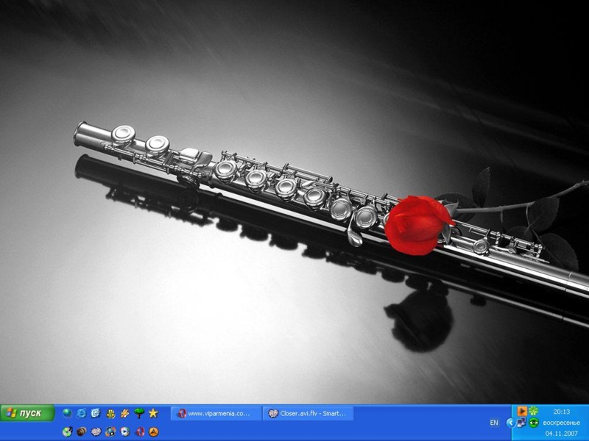Click the orange triangle quick launch icon
589x441 pixels.
(153, 431)
